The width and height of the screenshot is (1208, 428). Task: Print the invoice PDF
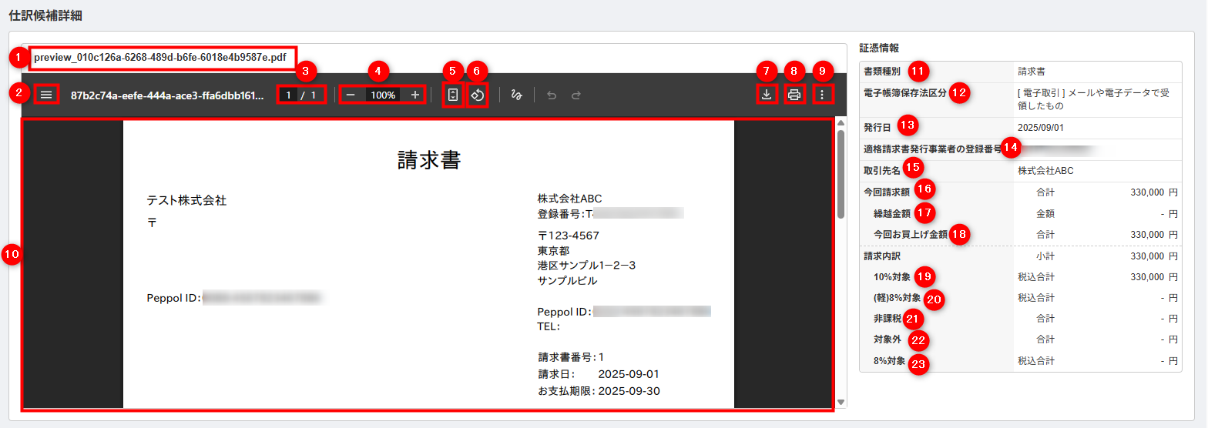click(x=794, y=95)
